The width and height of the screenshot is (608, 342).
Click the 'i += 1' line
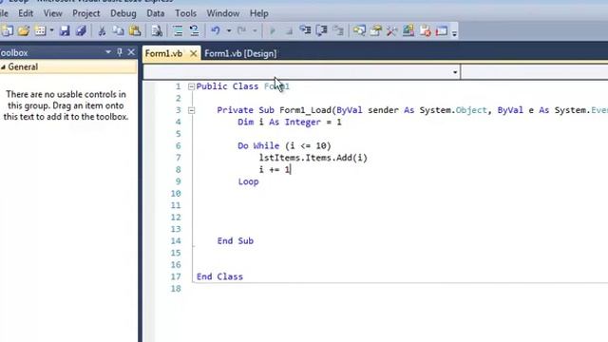click(275, 169)
